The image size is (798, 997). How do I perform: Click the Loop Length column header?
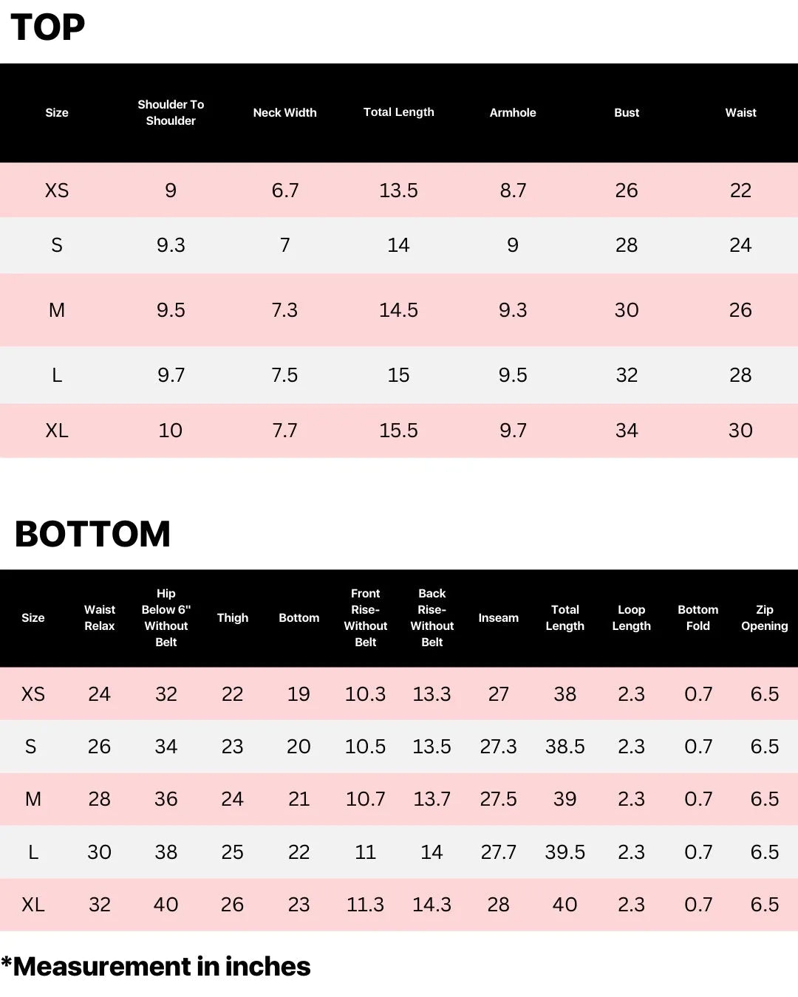[x=632, y=617]
